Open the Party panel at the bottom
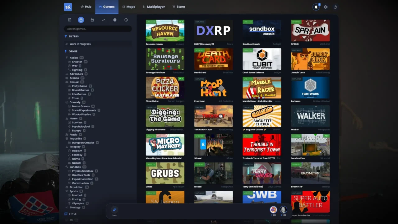Image resolution: width=398 pixels, height=224 pixels. [x=114, y=211]
